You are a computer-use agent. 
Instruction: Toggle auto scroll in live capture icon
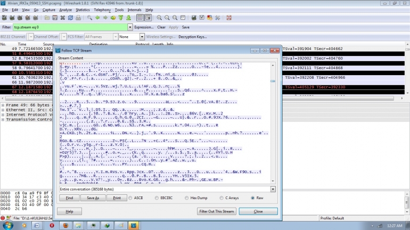147,18
